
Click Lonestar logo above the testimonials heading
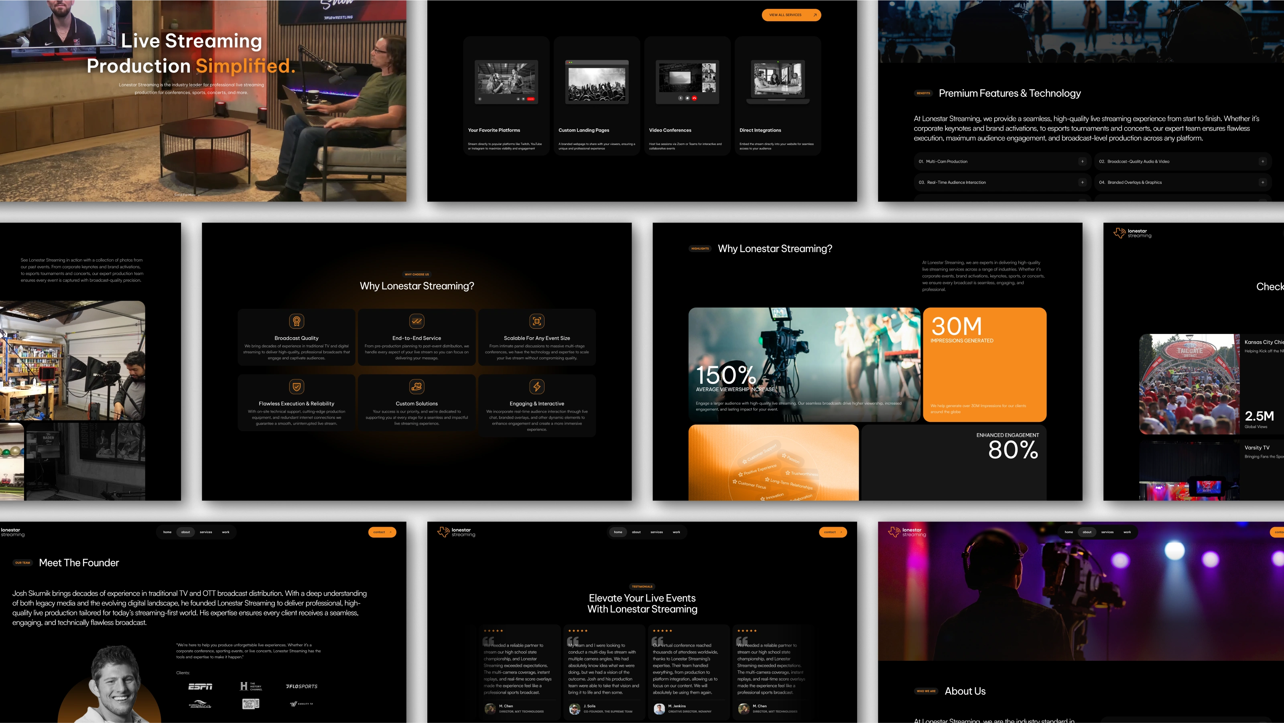[x=456, y=532]
